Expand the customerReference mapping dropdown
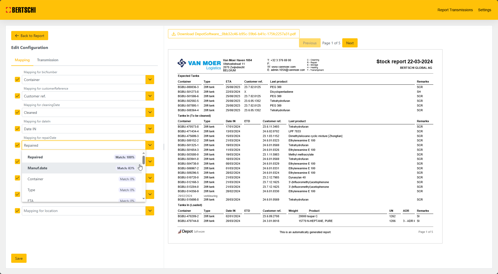498x274 pixels. (150, 96)
